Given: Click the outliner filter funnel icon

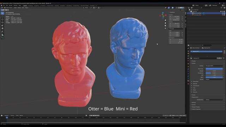Looking at the screenshot, I should (x=221, y=8).
